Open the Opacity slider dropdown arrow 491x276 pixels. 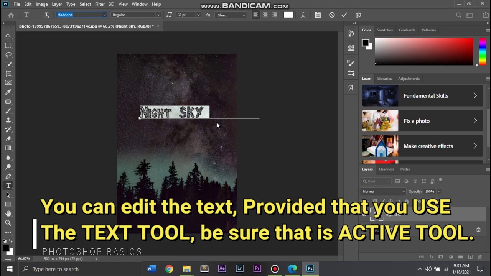[439, 191]
